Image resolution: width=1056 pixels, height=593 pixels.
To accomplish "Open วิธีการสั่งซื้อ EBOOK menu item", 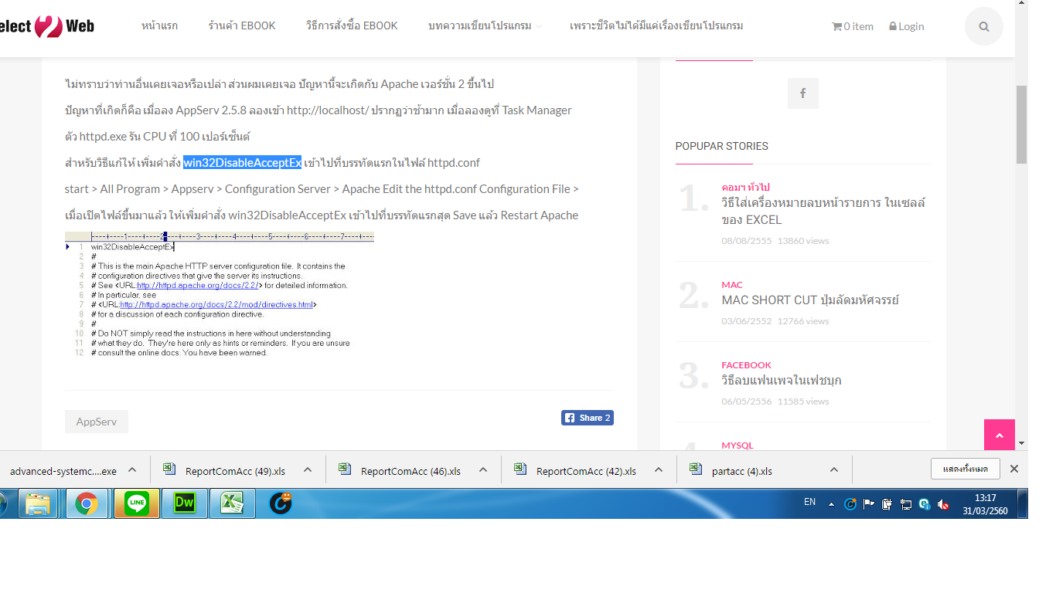I will 352,26.
